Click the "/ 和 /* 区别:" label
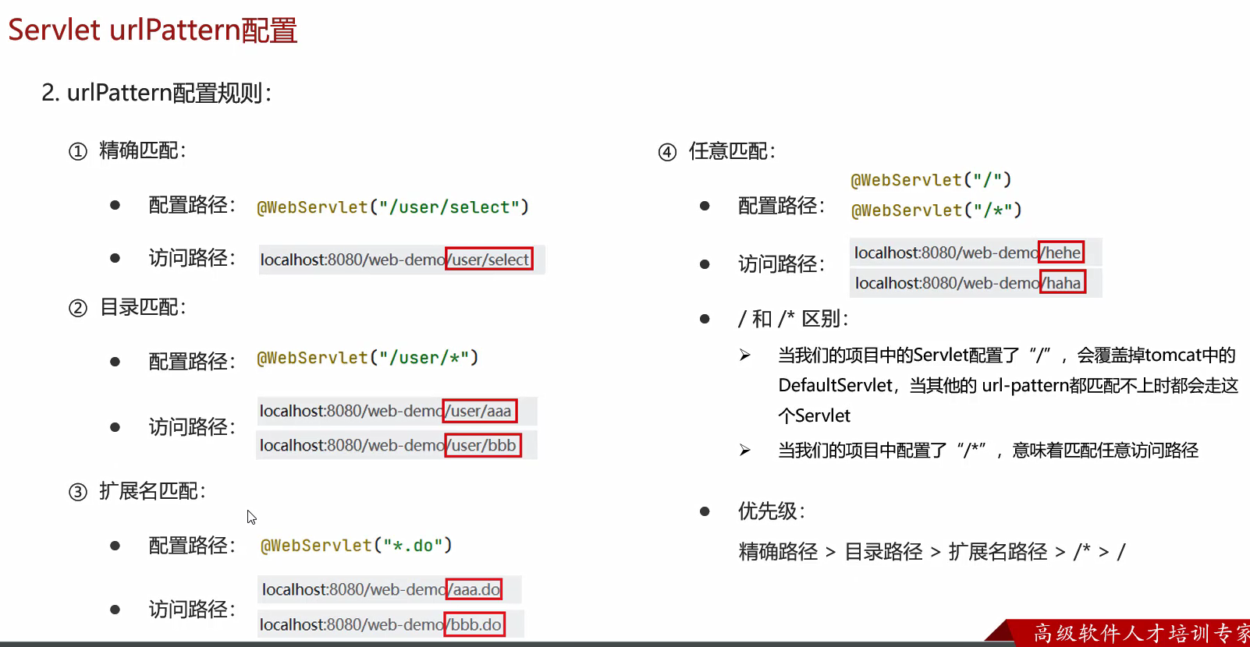 pos(793,319)
